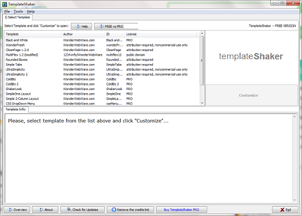The height and width of the screenshot is (216, 302).
Task: Open the Tools menu
Action: coord(18,11)
